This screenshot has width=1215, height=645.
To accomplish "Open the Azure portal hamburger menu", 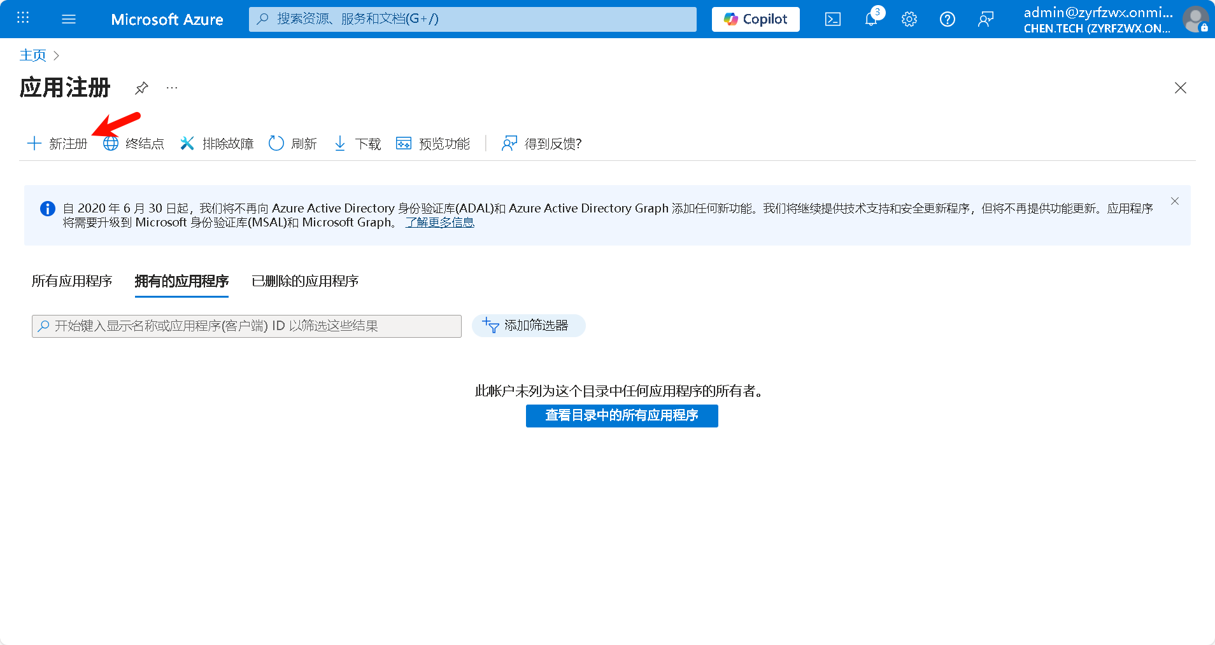I will point(69,19).
